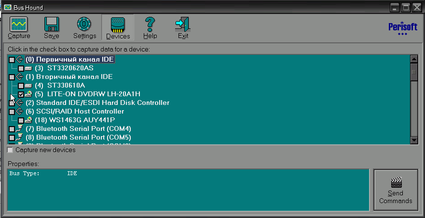This screenshot has height=218, width=425.
Task: Click the Exit door icon
Action: point(183,25)
